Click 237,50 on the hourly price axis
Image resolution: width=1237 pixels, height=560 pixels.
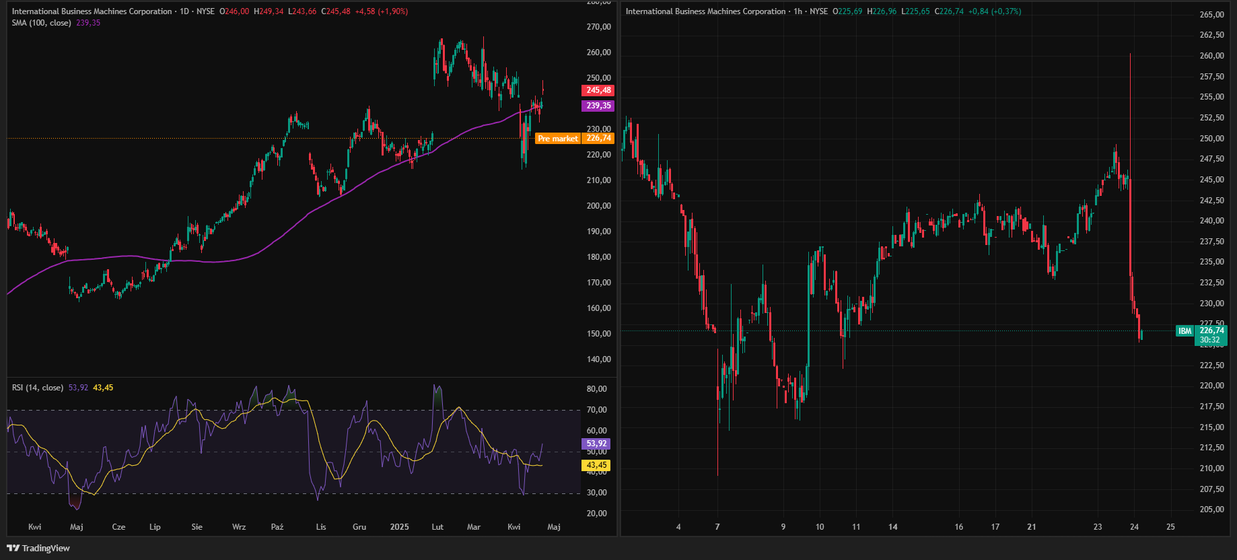point(1212,242)
